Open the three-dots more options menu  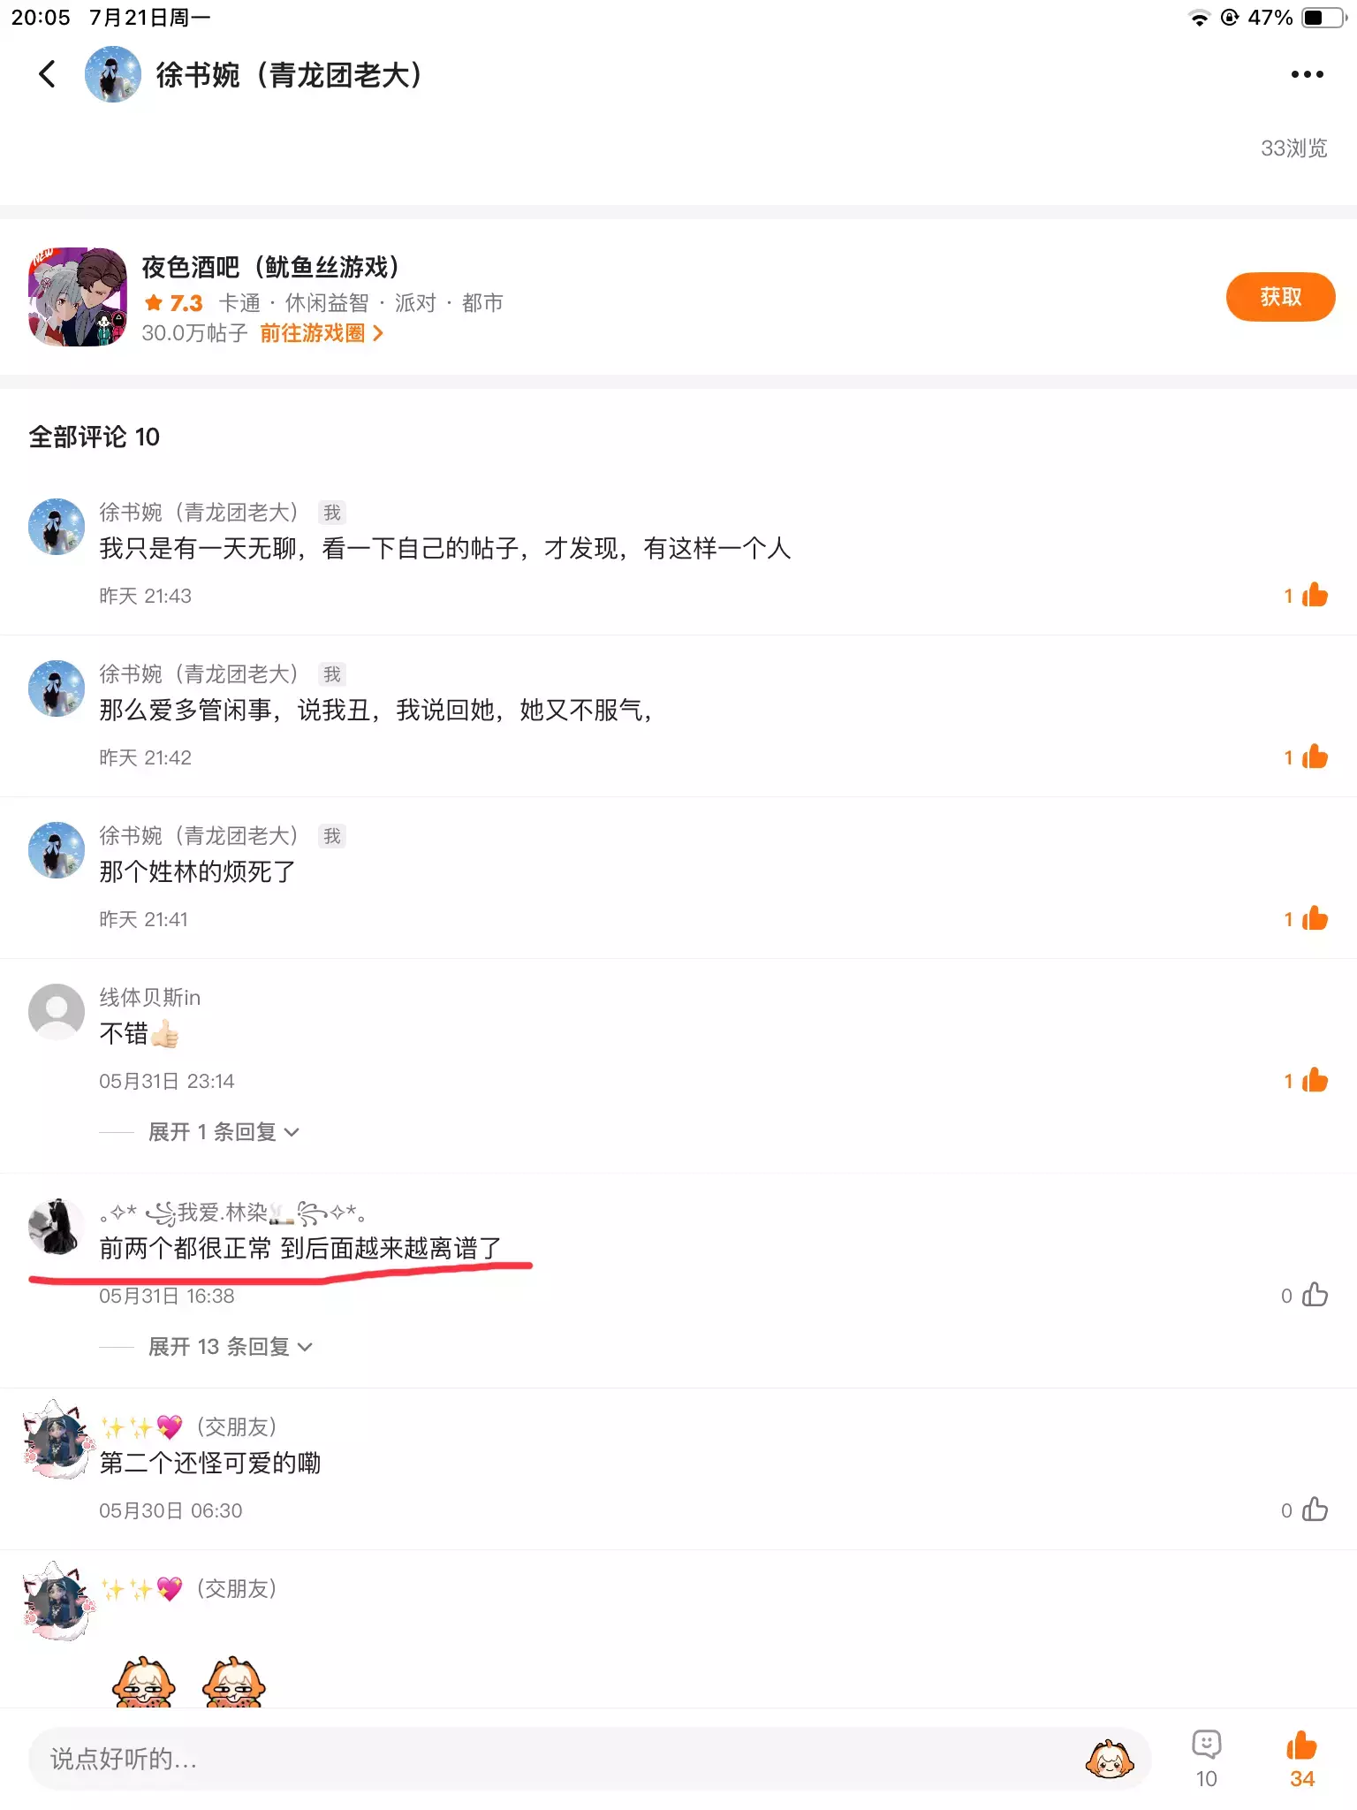[1307, 75]
